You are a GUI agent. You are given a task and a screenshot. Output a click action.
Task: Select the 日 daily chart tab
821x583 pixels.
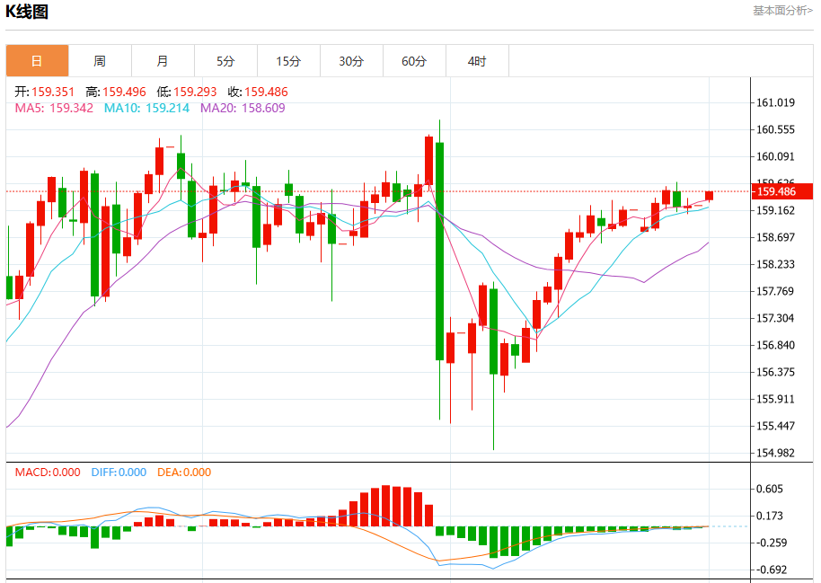pyautogui.click(x=37, y=61)
